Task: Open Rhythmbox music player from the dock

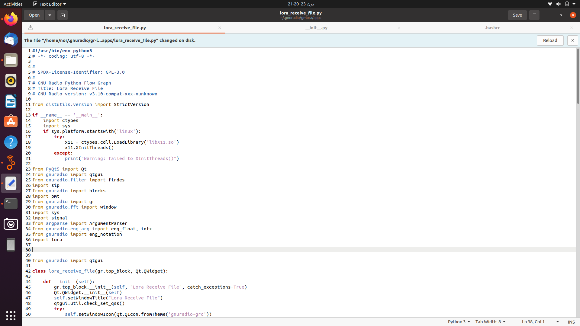Action: point(11,81)
